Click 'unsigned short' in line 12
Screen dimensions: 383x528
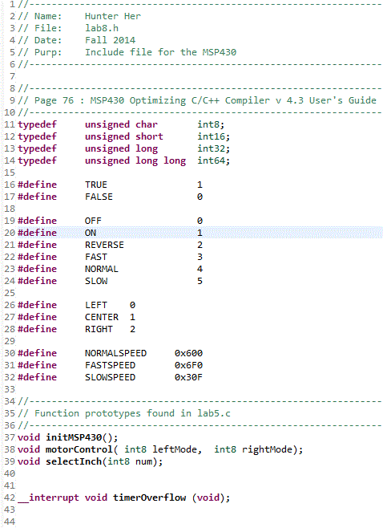pyautogui.click(x=123, y=136)
